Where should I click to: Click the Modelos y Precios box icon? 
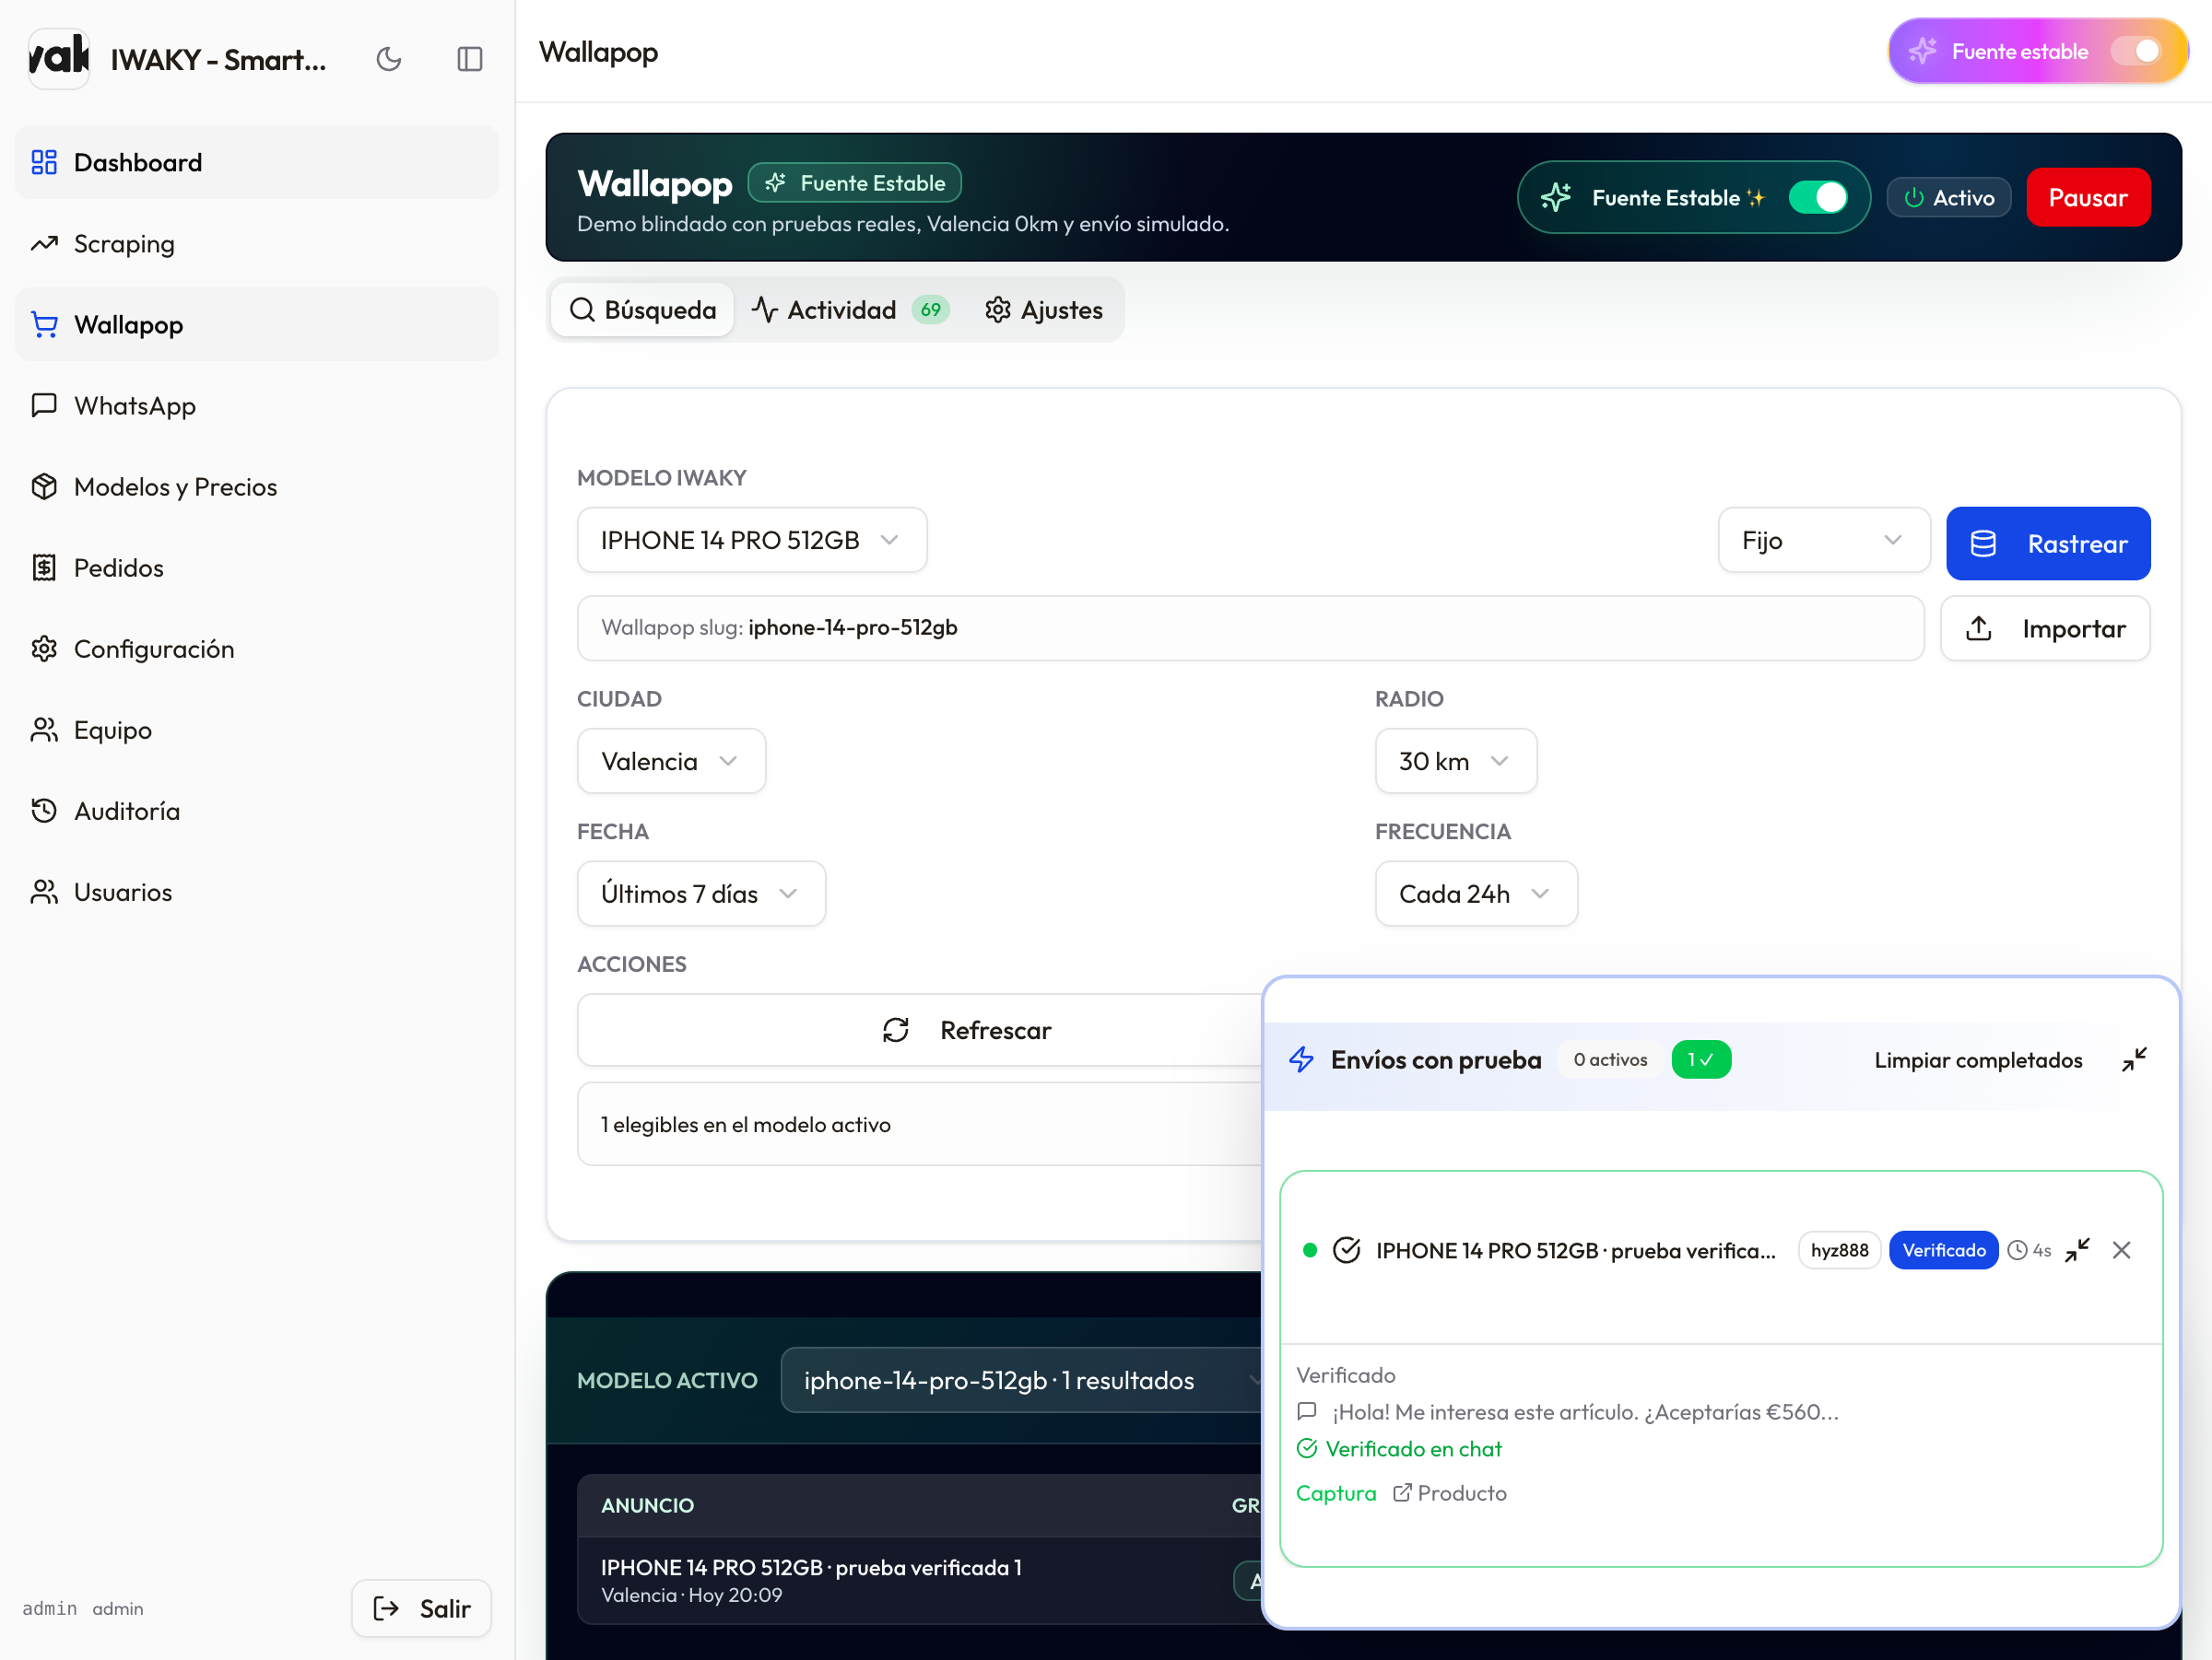pyautogui.click(x=44, y=486)
